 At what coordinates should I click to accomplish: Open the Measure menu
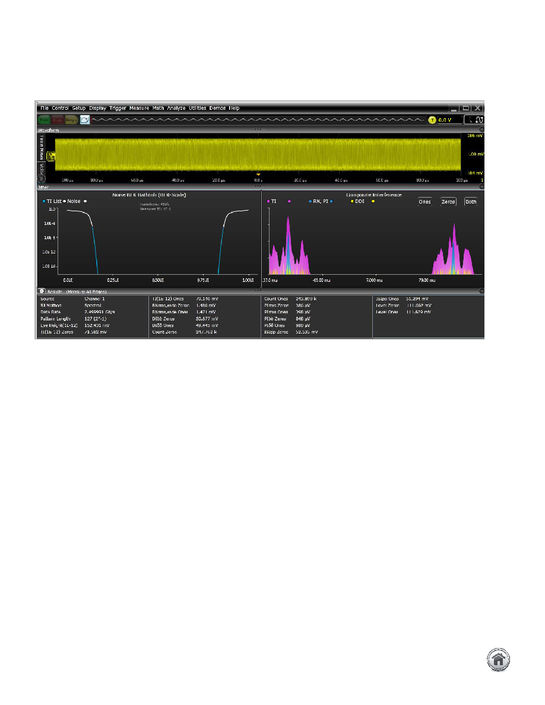[x=140, y=108]
